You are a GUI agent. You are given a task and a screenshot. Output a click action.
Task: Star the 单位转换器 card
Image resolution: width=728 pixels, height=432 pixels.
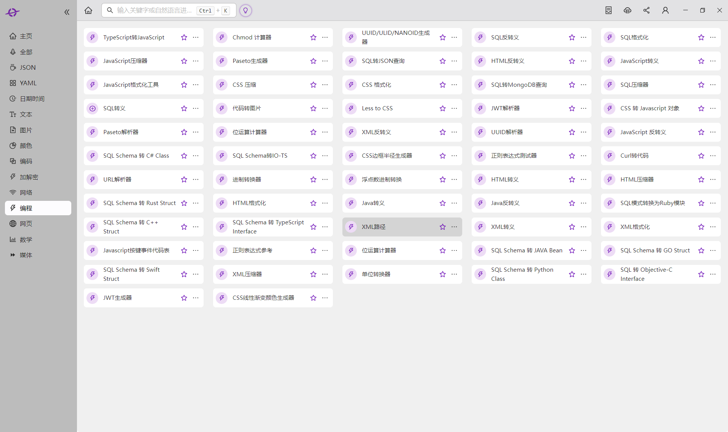click(442, 274)
